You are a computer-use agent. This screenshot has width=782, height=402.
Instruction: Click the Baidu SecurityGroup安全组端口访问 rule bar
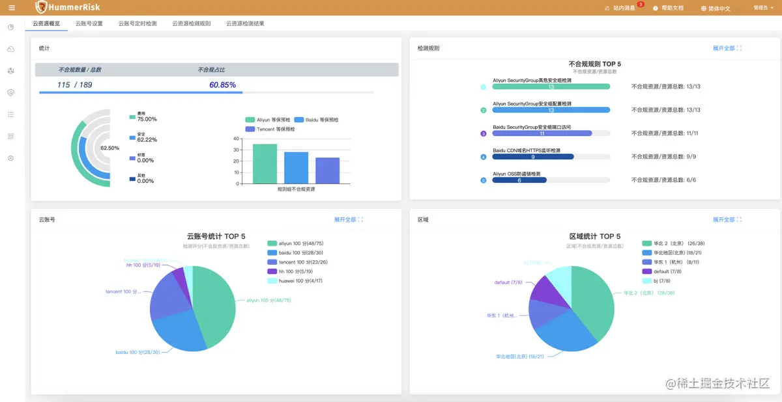click(x=542, y=133)
